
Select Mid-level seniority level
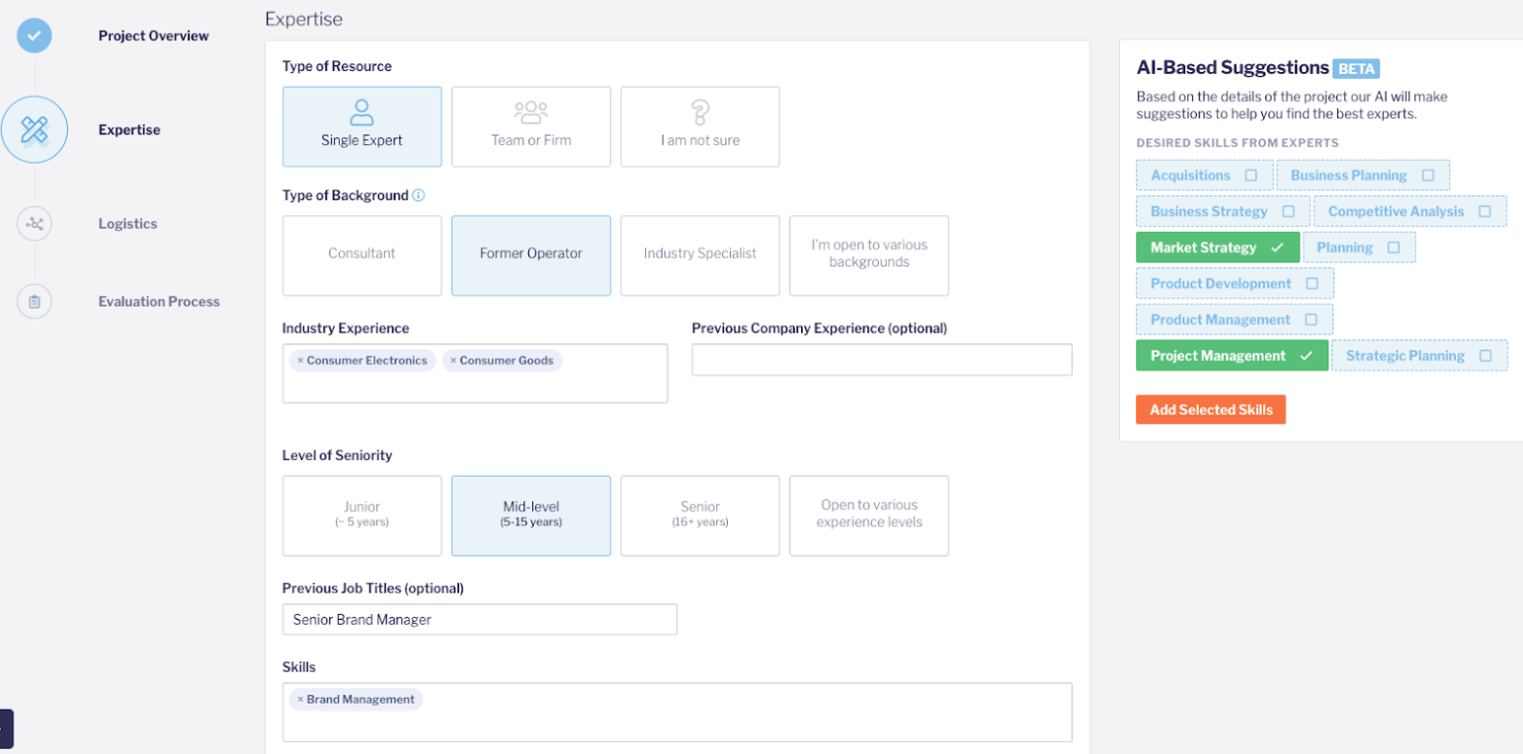pyautogui.click(x=531, y=516)
